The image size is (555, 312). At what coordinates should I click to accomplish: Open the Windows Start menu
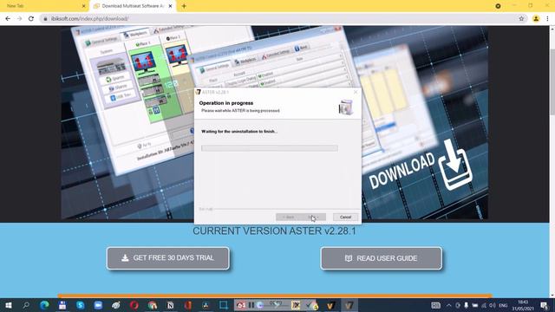8,305
